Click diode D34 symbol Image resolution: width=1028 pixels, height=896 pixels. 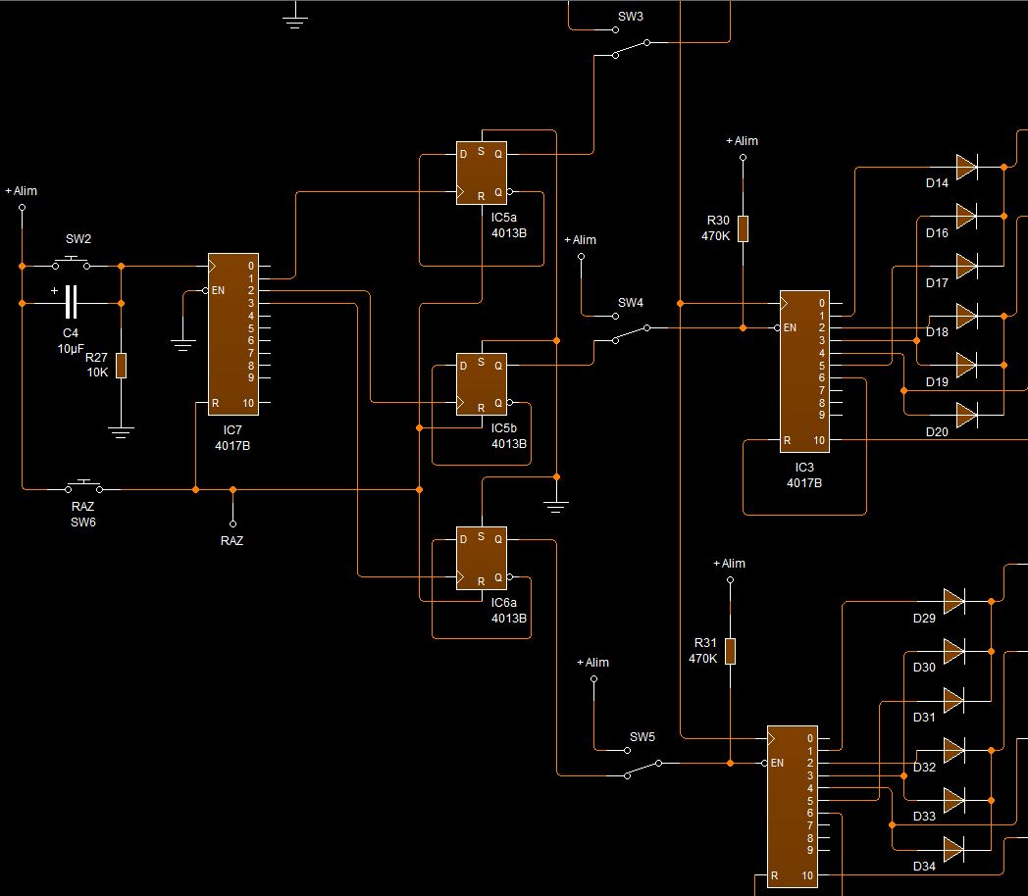953,847
